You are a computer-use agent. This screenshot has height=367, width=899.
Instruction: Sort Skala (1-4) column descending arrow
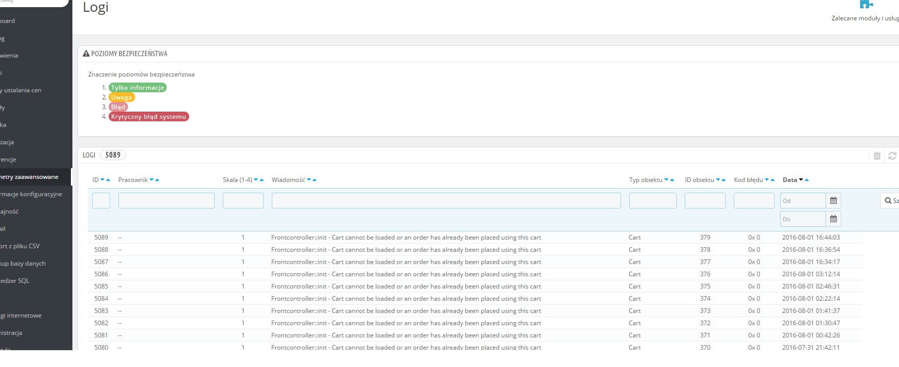pos(256,180)
